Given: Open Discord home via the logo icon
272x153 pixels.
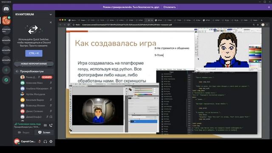Looking at the screenshot, I should 6,9.
